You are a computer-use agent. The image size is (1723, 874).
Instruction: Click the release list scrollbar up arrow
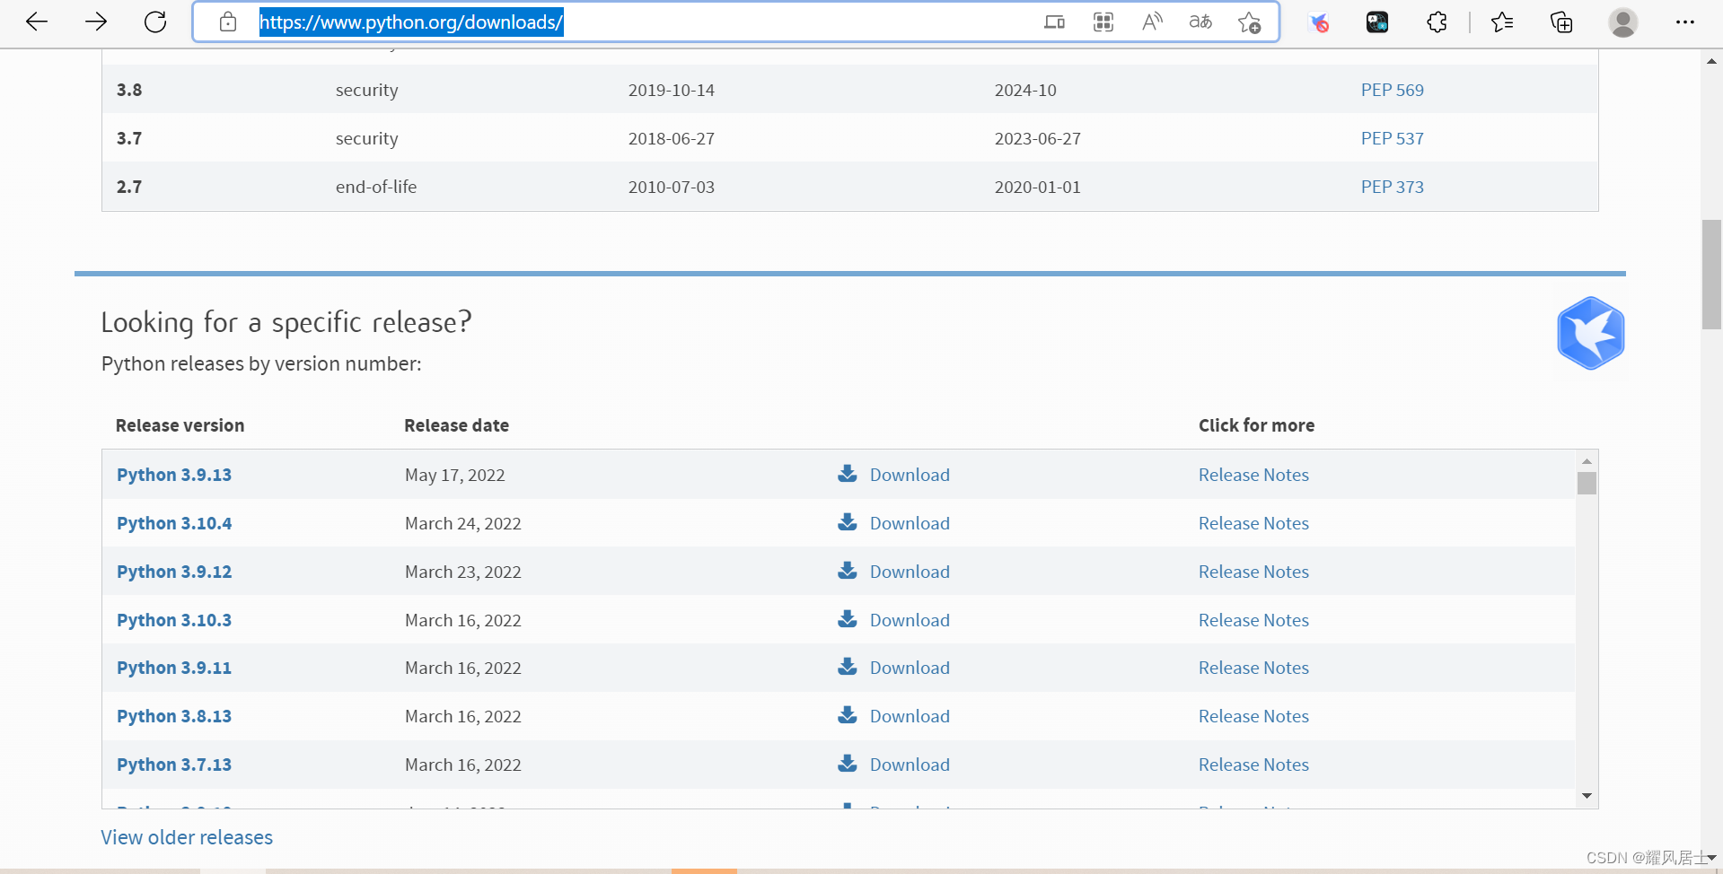[1587, 460]
